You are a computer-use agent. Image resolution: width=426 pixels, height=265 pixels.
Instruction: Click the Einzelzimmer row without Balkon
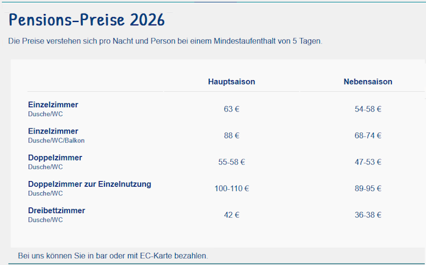(53, 105)
